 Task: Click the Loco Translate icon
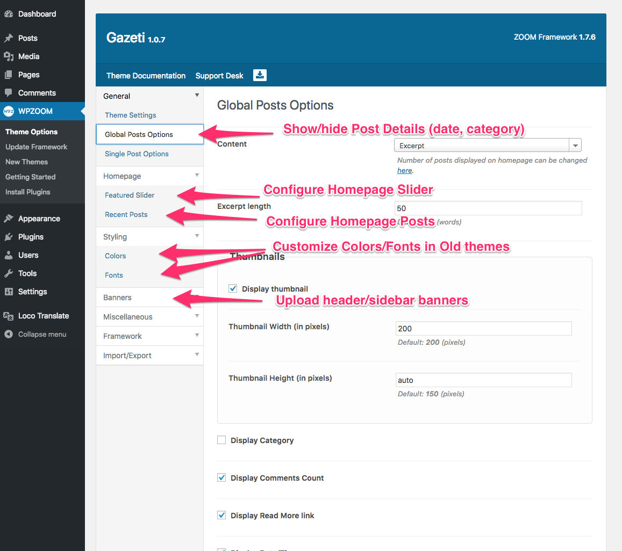[9, 316]
